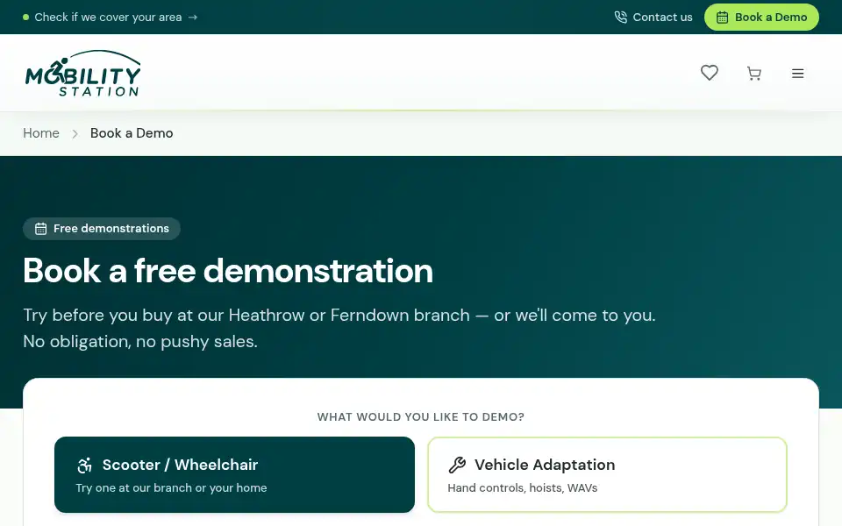The width and height of the screenshot is (842, 526).
Task: Open Check if we cover your area link
Action: 111,18
